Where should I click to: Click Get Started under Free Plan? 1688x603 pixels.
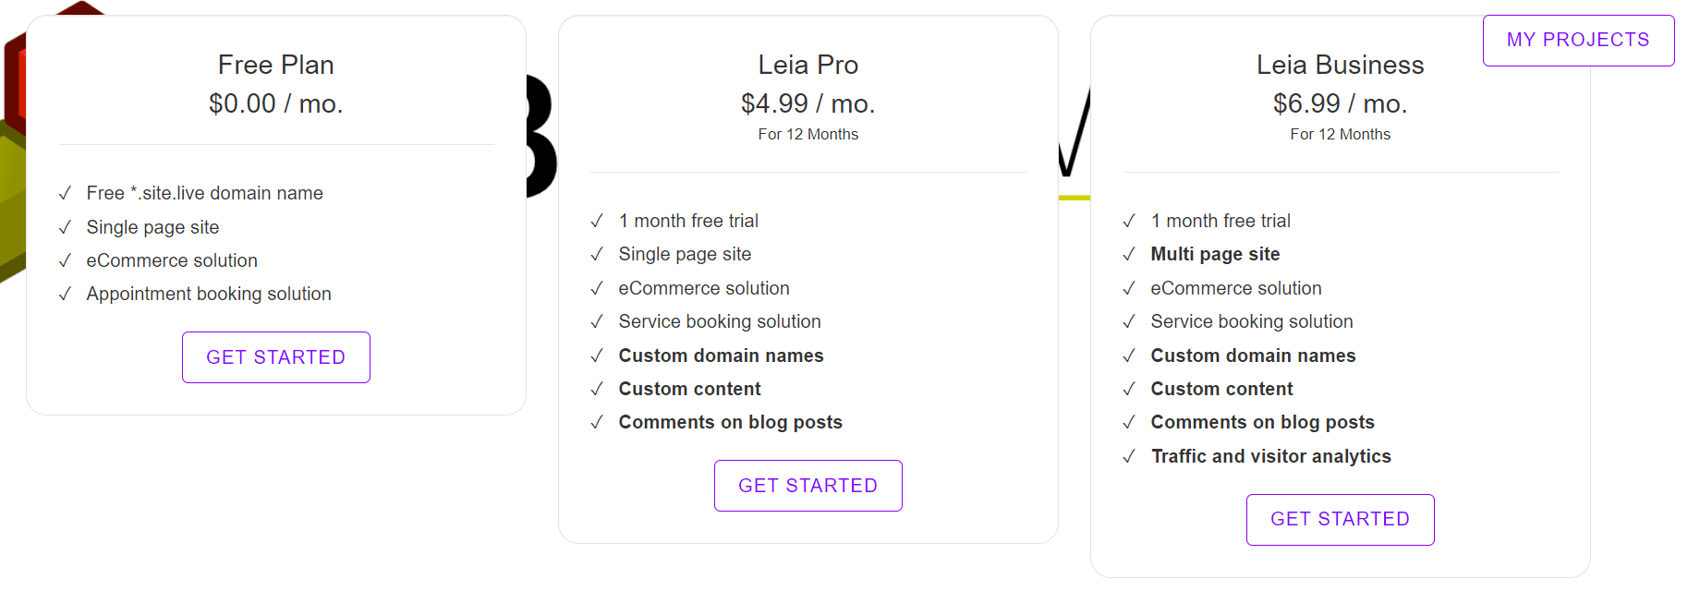(x=275, y=357)
